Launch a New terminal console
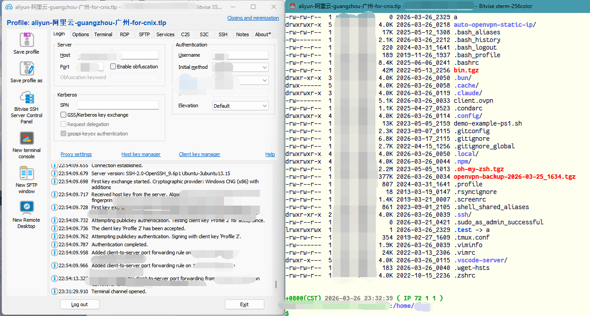 [x=27, y=138]
